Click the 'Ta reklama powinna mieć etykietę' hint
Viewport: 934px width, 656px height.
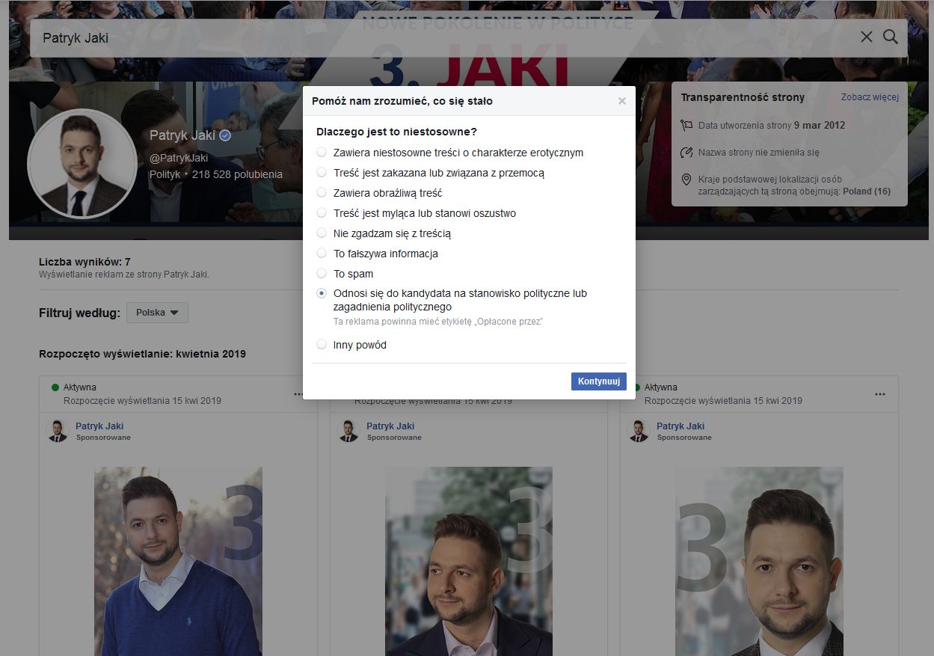coord(438,322)
